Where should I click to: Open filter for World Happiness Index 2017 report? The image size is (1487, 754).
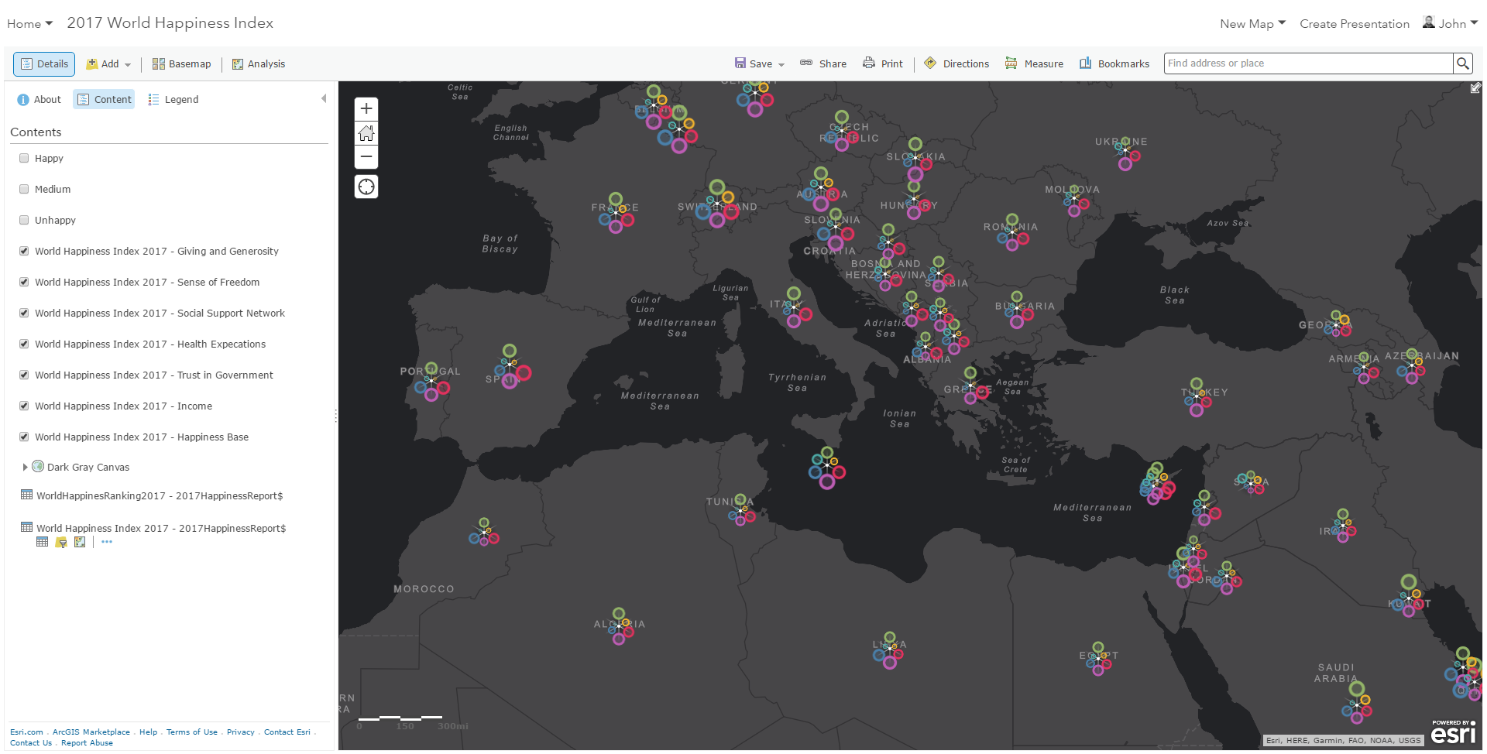coord(61,542)
